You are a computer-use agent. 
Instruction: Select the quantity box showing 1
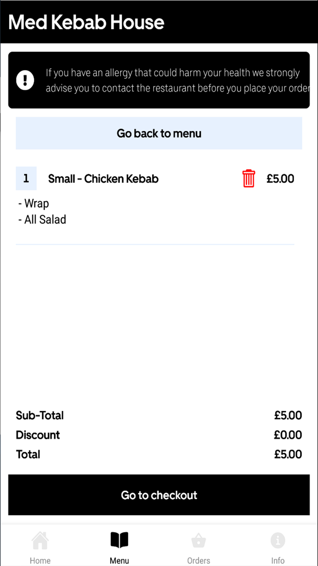[26, 178]
